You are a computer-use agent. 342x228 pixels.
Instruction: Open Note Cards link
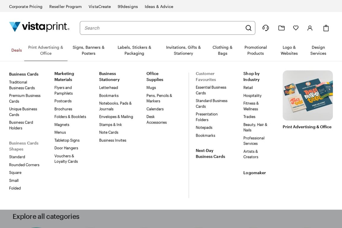109,132
